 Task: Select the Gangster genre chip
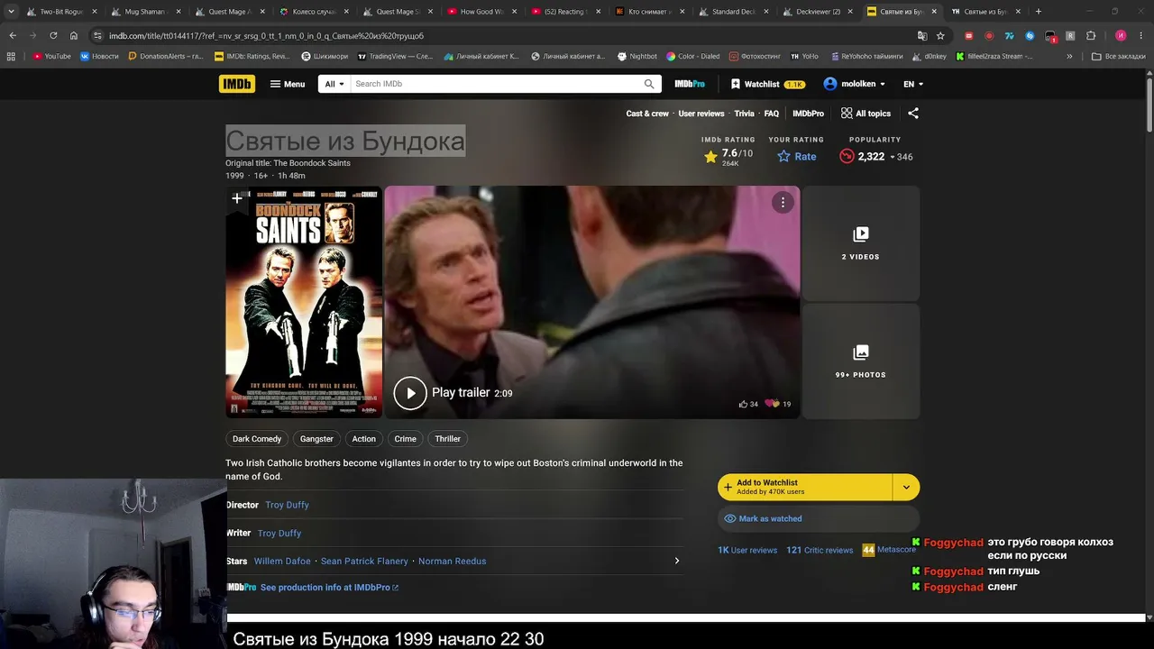[316, 439]
